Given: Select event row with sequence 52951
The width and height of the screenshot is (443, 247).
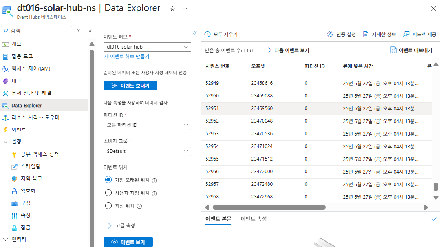Looking at the screenshot, I should (x=316, y=108).
